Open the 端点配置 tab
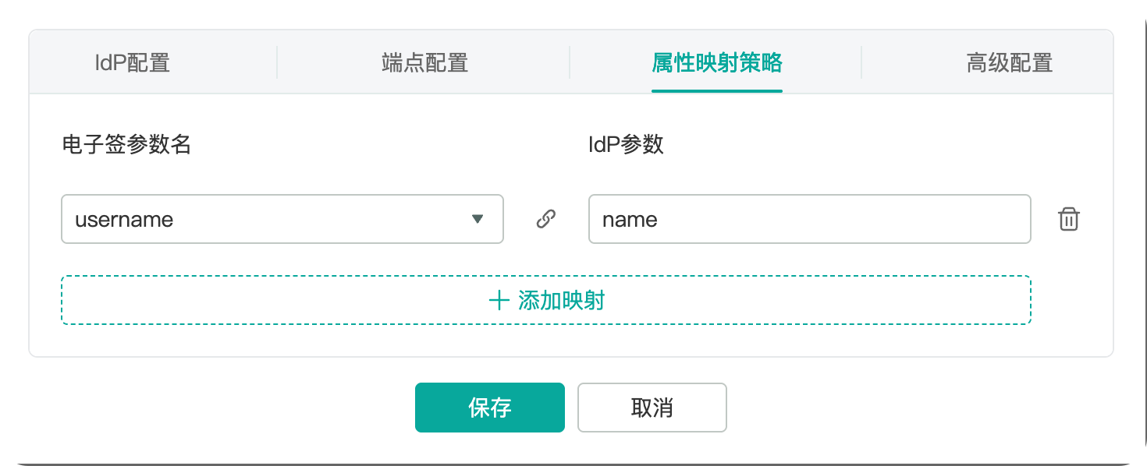1147x466 pixels. pos(424,62)
